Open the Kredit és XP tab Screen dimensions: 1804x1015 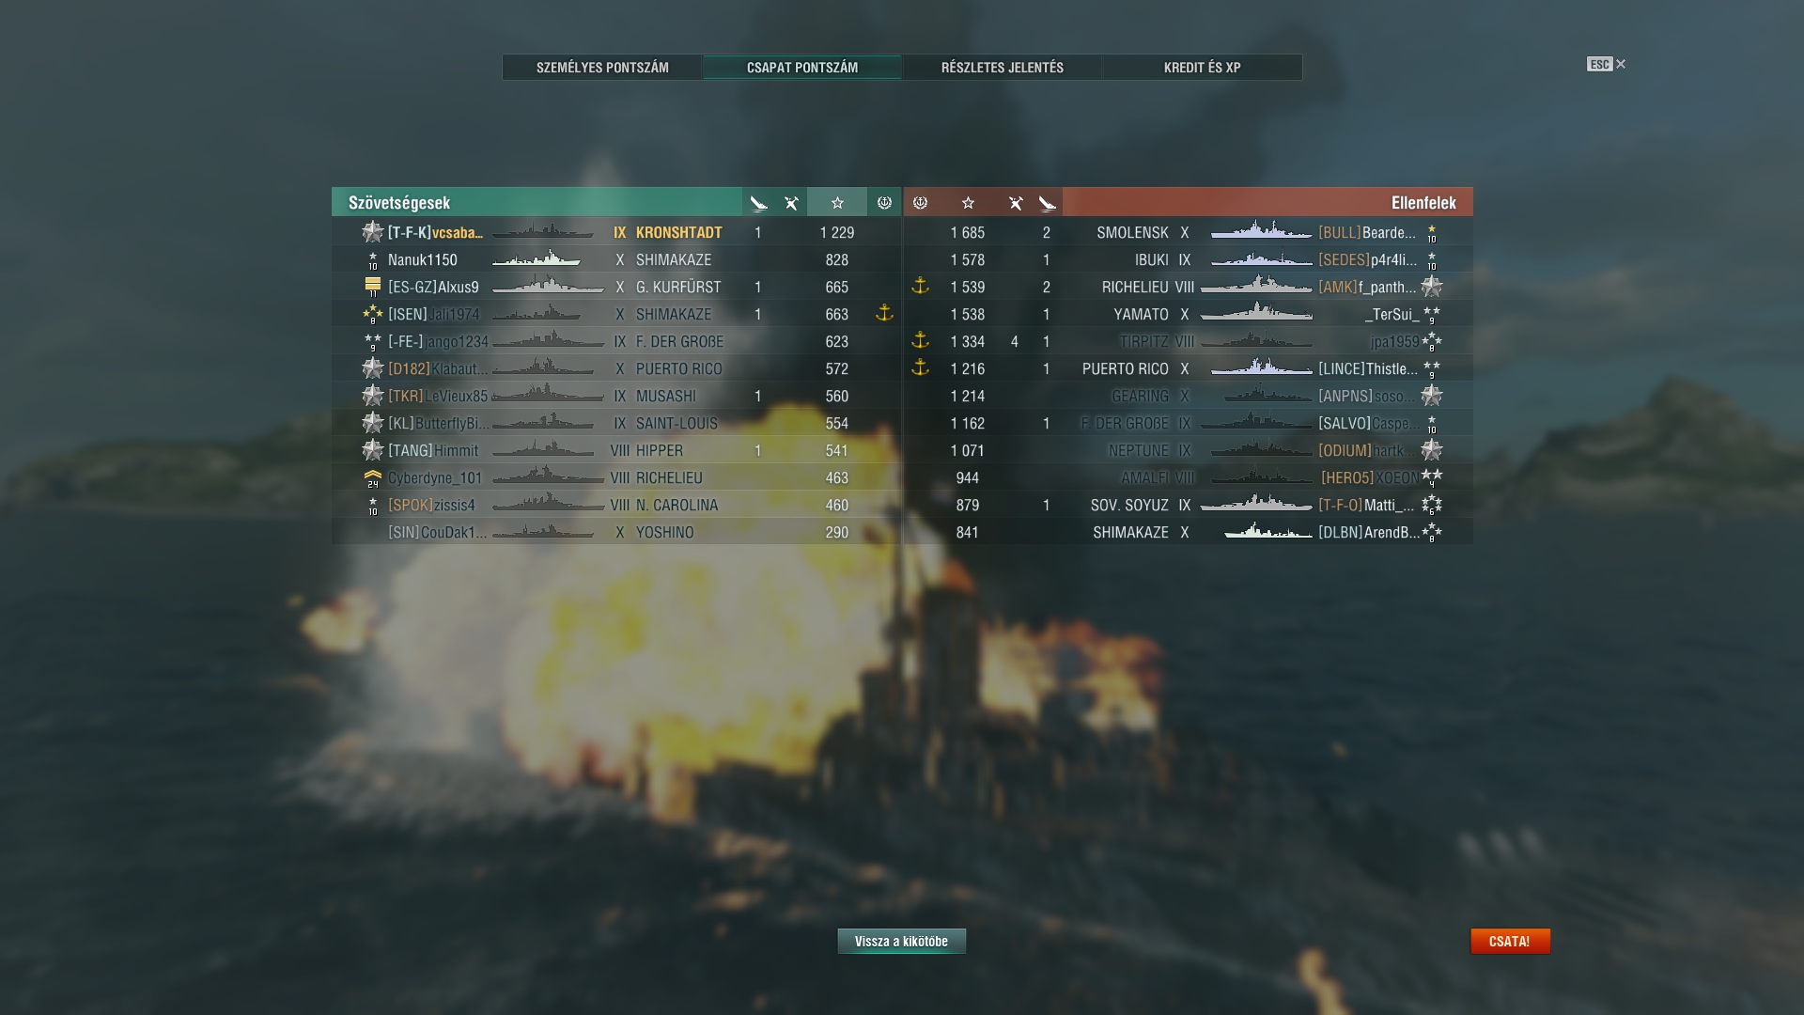click(1203, 68)
